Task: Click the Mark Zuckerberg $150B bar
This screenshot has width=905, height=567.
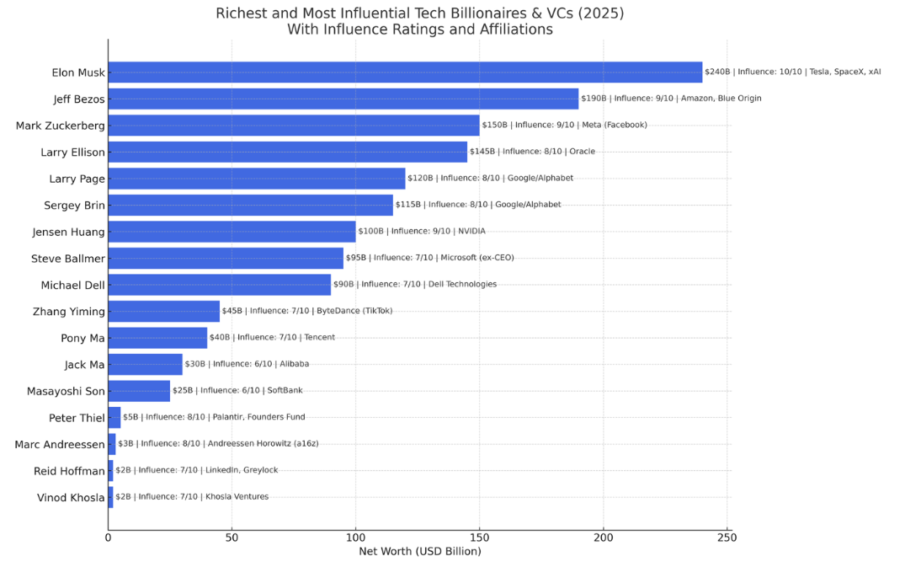Action: tap(294, 126)
